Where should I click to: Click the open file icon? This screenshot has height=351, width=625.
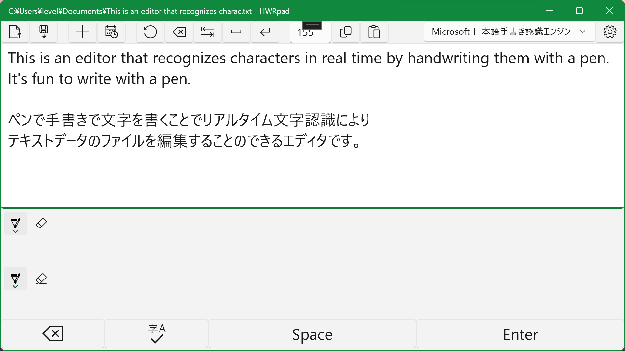(15, 32)
